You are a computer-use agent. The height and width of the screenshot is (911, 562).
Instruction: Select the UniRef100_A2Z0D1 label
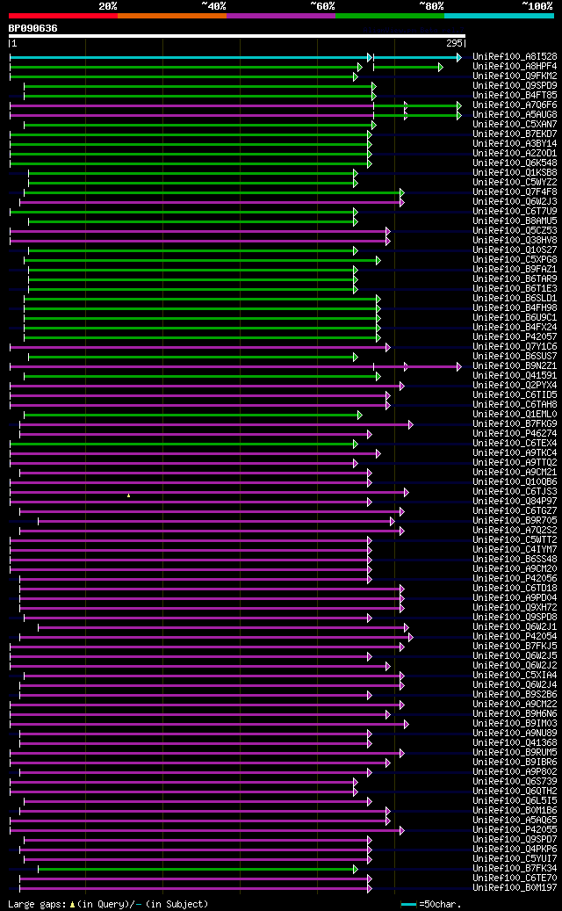coord(515,154)
